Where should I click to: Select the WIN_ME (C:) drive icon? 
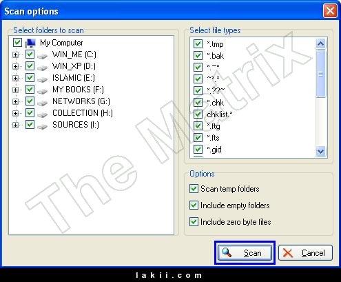click(42, 56)
